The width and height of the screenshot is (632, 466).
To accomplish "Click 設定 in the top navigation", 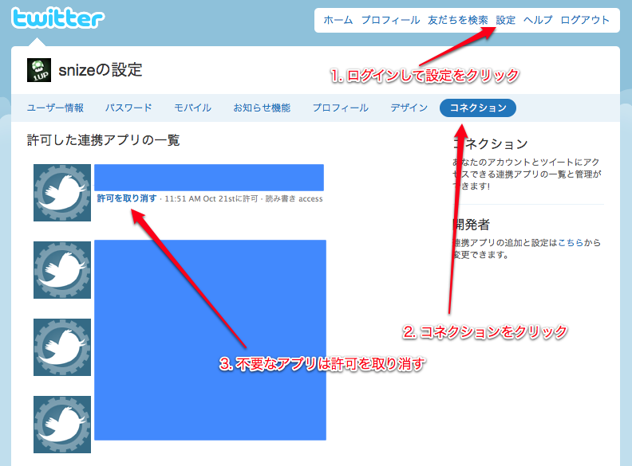I will pyautogui.click(x=506, y=20).
